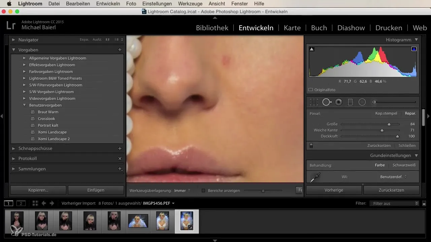Image resolution: width=431 pixels, height=242 pixels.
Task: Expand Effektvorgaben Lightroom folder
Action: [x=24, y=65]
